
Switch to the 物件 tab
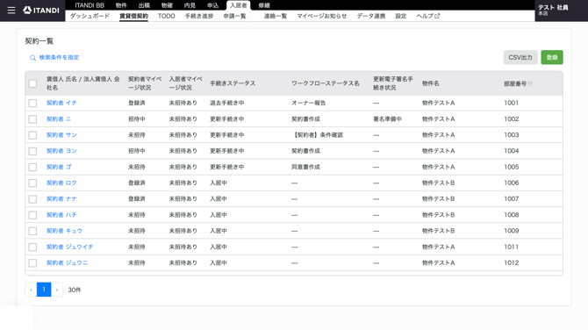[x=121, y=5]
